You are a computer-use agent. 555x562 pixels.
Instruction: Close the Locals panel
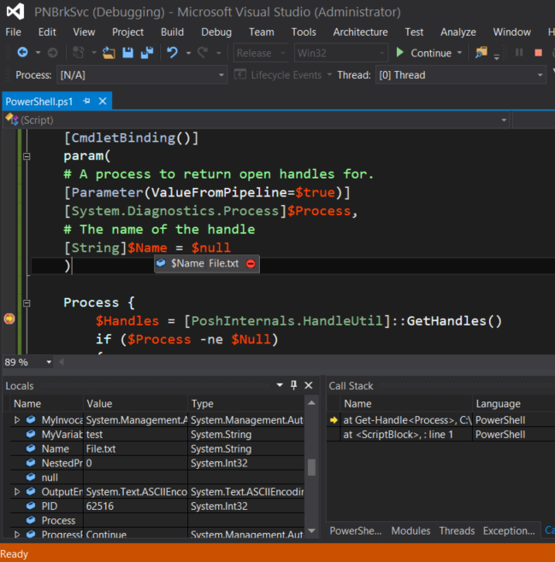[x=309, y=385]
